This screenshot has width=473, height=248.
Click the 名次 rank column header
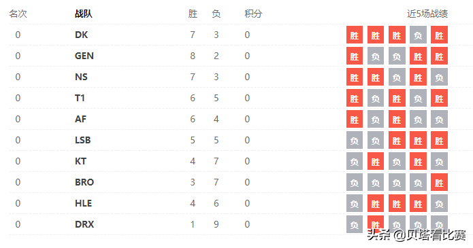tap(18, 14)
